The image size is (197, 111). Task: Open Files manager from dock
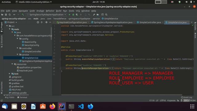click(x=14, y=106)
